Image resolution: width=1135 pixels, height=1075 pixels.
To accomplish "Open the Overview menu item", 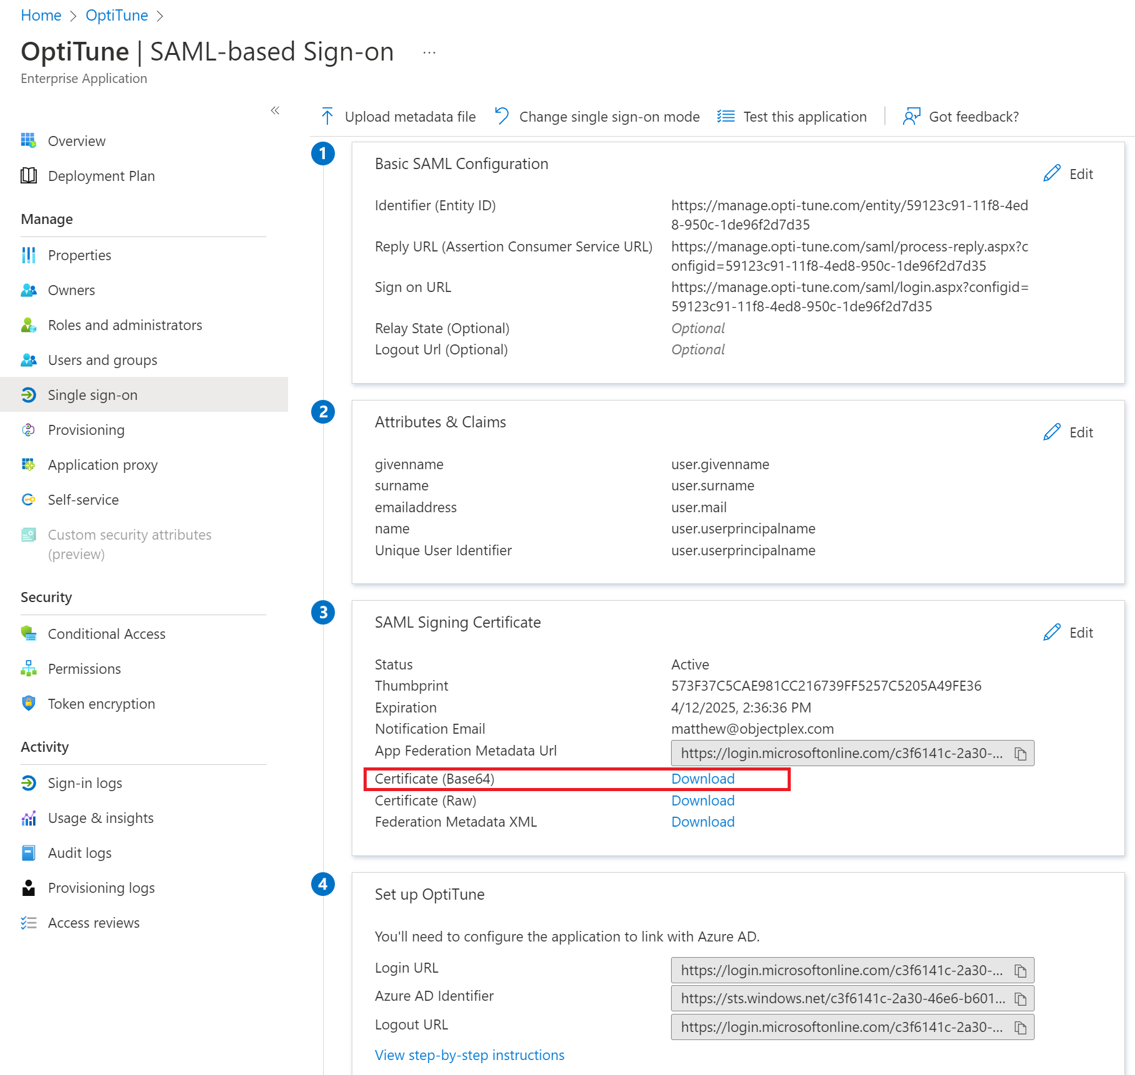I will 77,141.
